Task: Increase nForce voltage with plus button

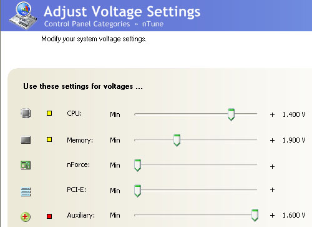Action: [272, 166]
